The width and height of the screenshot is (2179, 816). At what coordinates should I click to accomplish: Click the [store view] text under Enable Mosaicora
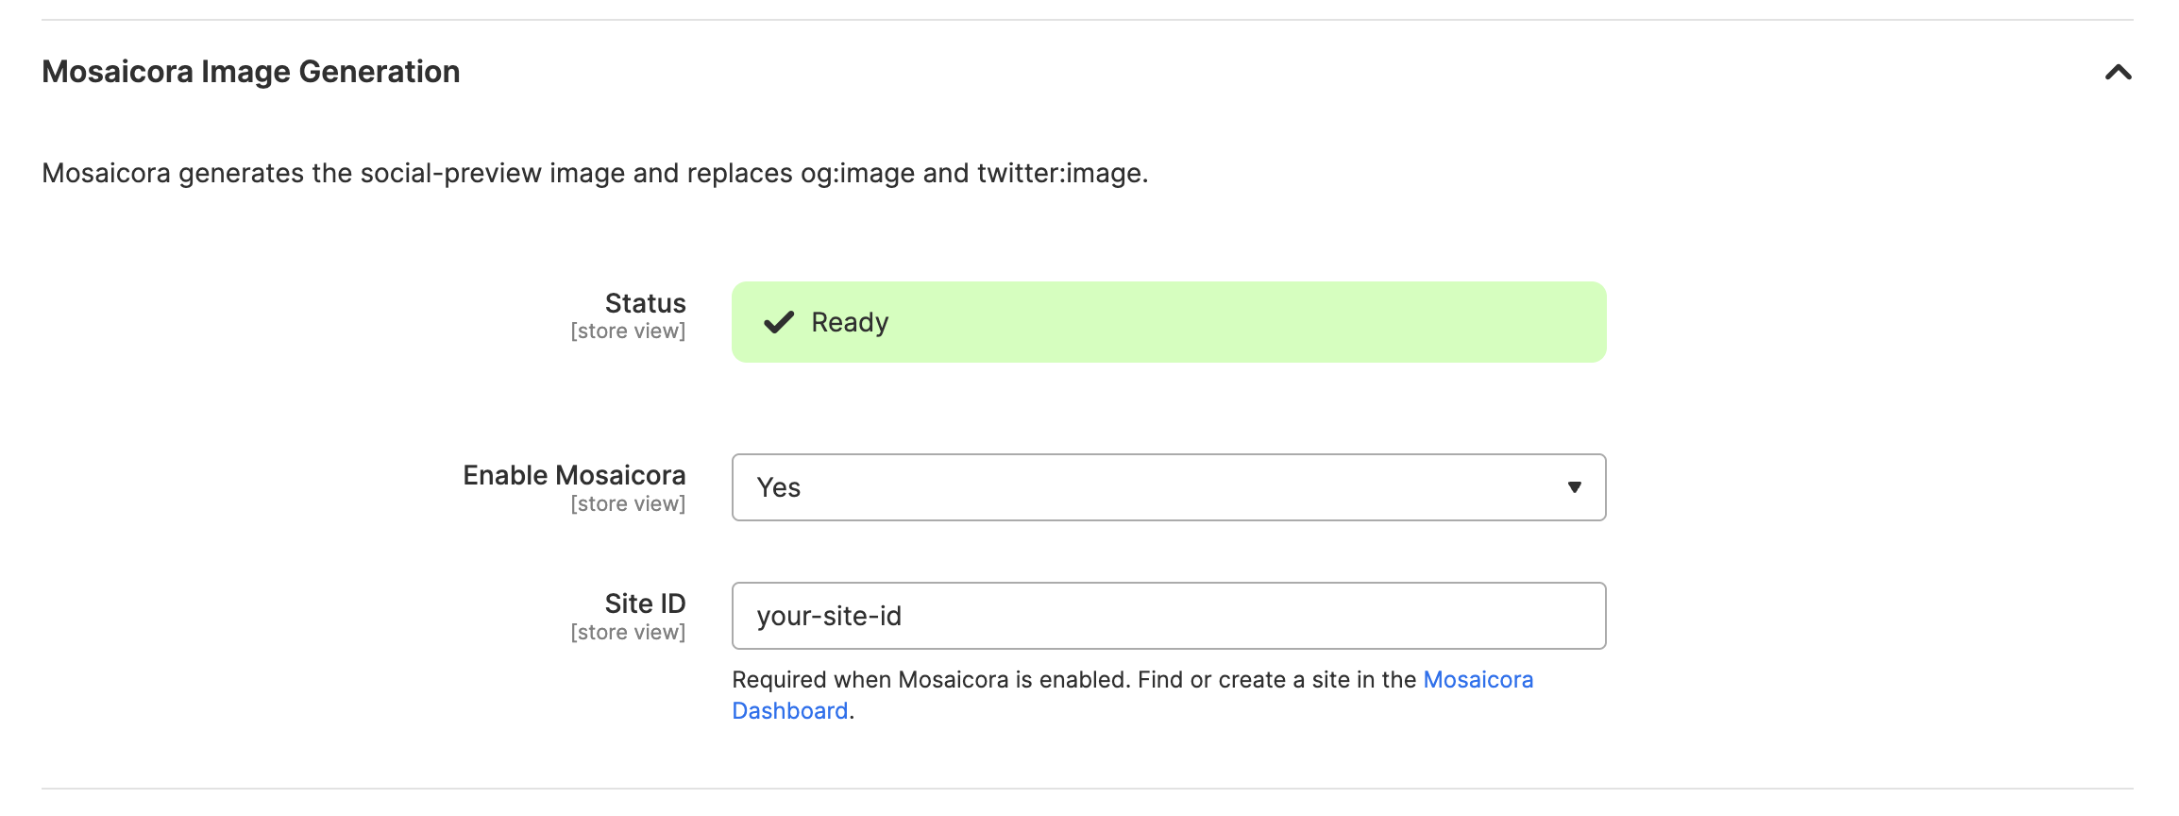[x=628, y=504]
